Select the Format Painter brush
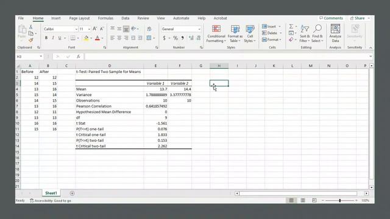 click(31, 40)
